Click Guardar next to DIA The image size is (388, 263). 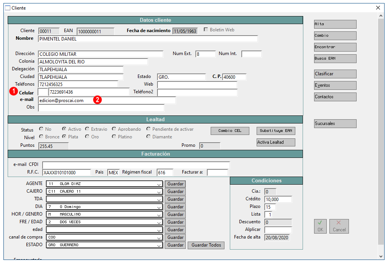pyautogui.click(x=175, y=207)
